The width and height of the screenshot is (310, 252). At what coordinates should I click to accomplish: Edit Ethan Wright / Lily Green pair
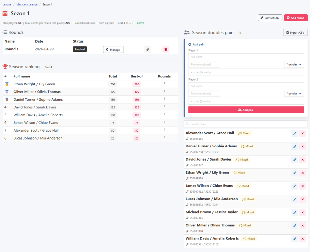coord(295,173)
